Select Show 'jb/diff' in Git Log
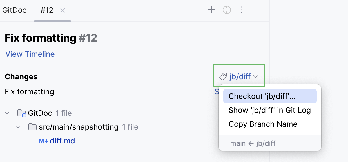The width and height of the screenshot is (348, 162). [270, 110]
